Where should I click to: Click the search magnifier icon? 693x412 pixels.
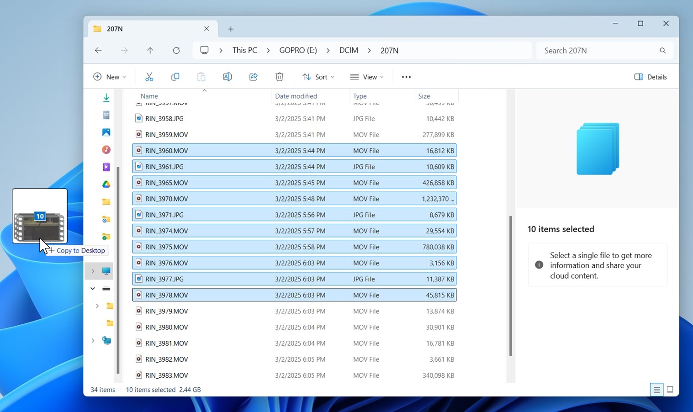point(662,50)
